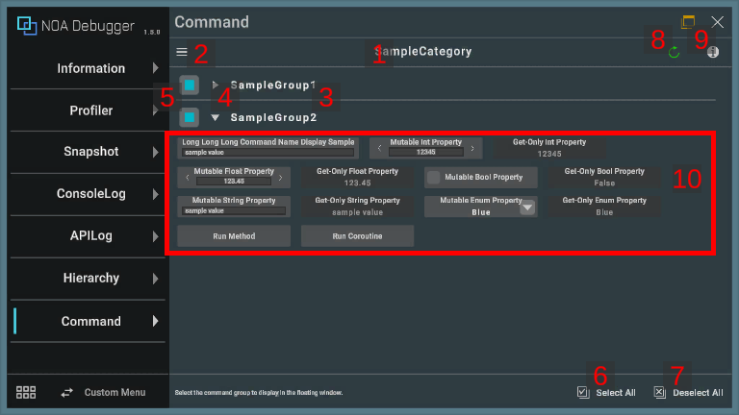Switch to floating window mode icon
This screenshot has height=415, width=739.
point(688,22)
